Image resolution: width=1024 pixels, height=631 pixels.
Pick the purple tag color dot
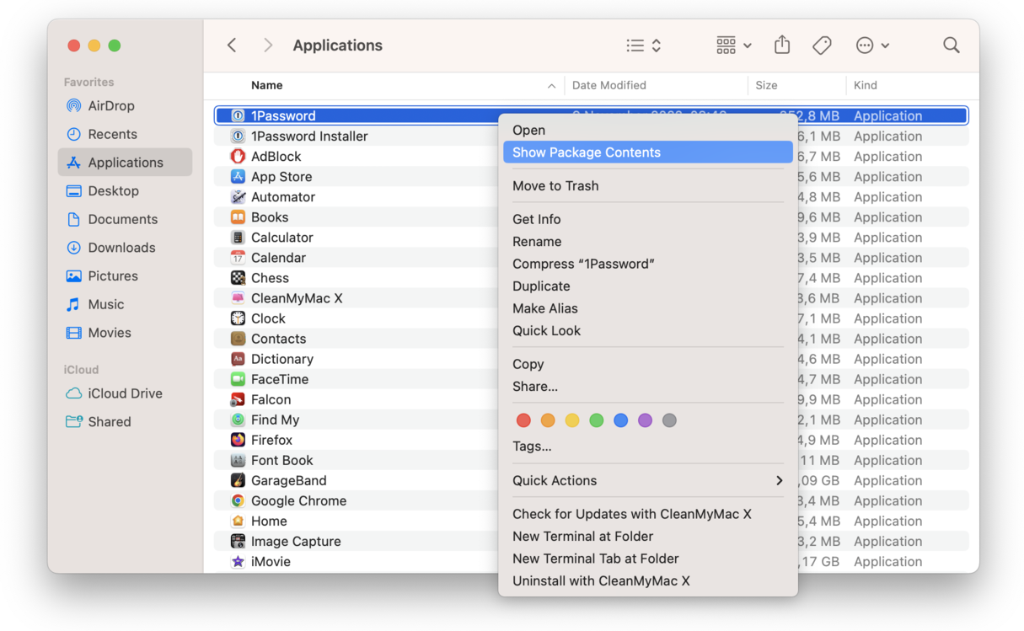(x=645, y=420)
